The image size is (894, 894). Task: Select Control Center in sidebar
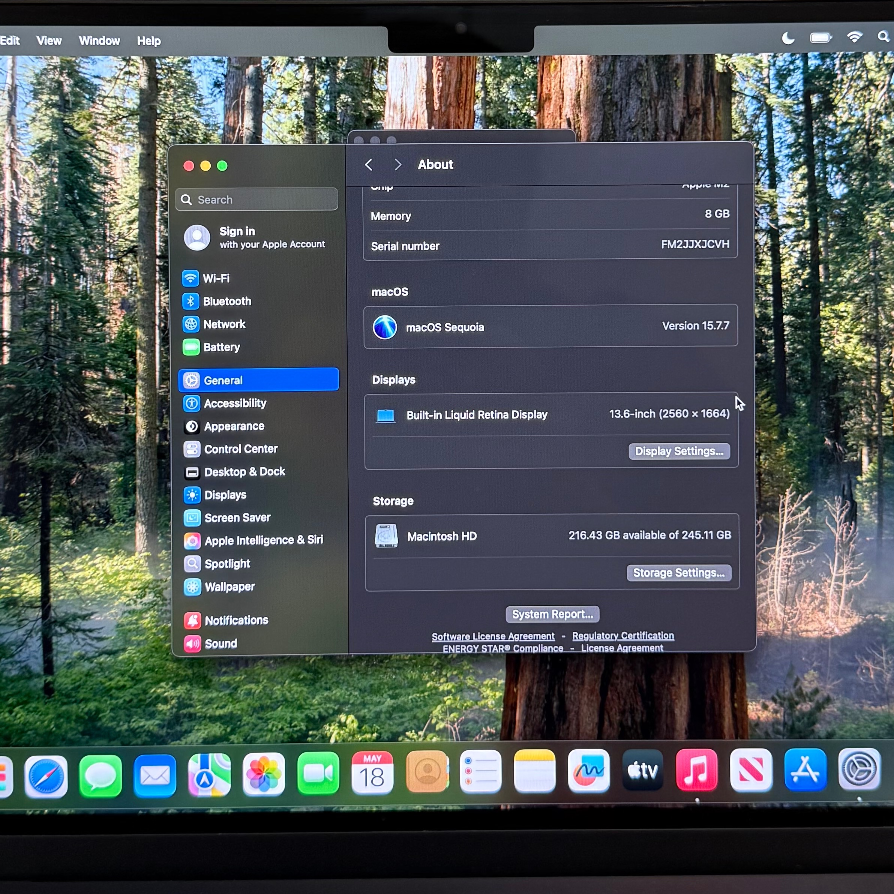pyautogui.click(x=259, y=449)
